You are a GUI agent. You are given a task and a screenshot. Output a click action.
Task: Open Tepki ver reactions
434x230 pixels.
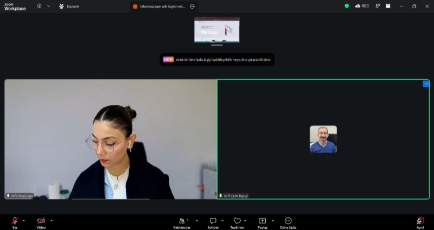[x=237, y=223]
